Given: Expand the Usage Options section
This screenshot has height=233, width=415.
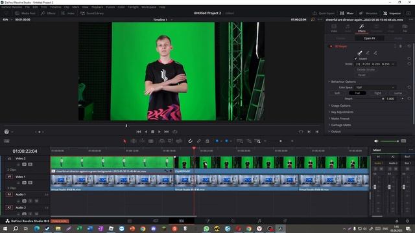Looking at the screenshot, I should tap(340, 105).
